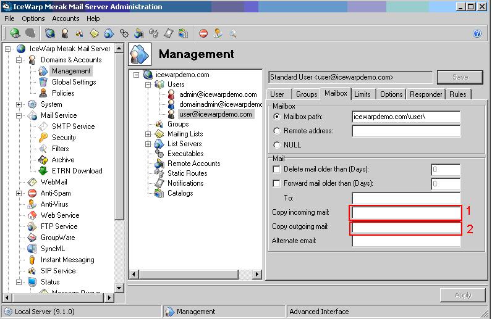
Task: Click the Apply button
Action: (x=463, y=295)
